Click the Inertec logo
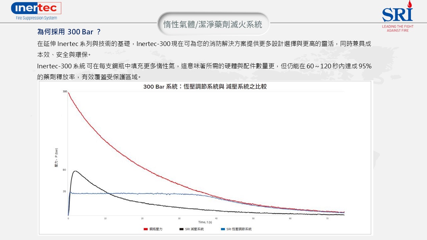 (x=36, y=8)
